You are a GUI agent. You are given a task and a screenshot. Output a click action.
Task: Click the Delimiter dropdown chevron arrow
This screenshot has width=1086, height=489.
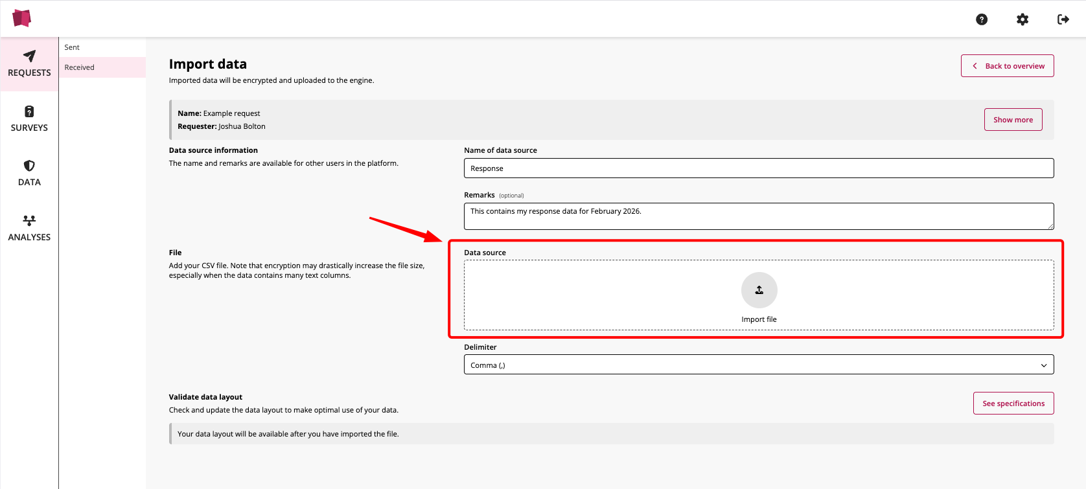tap(1043, 365)
